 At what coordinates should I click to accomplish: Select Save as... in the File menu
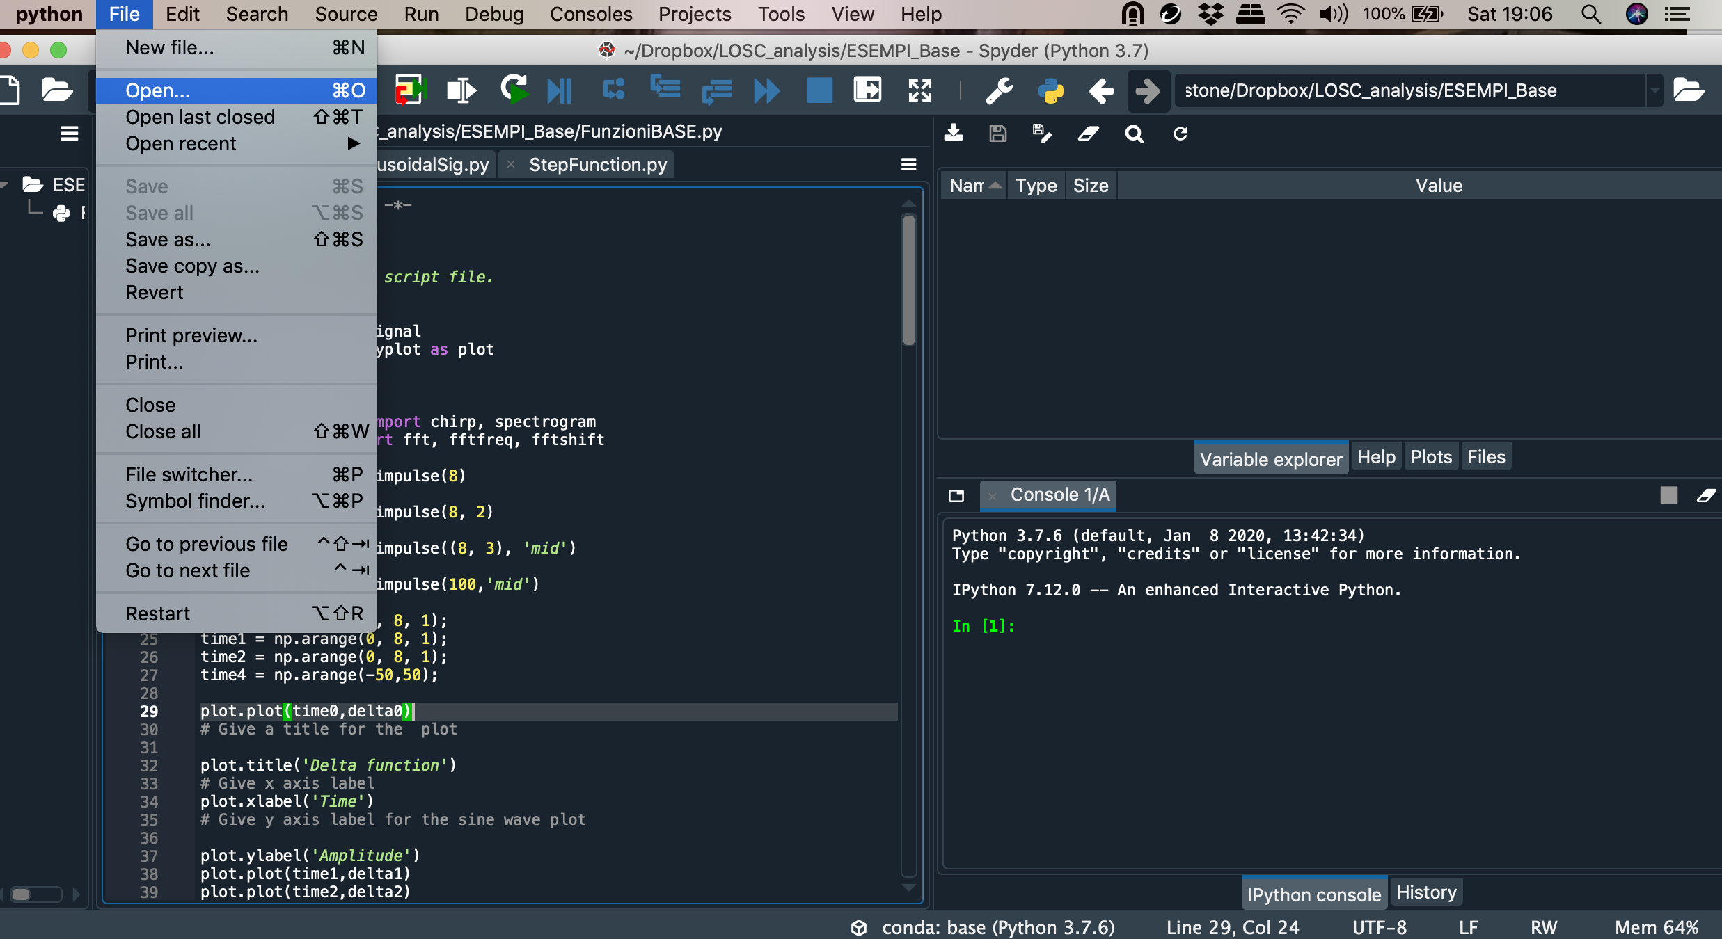(x=237, y=239)
